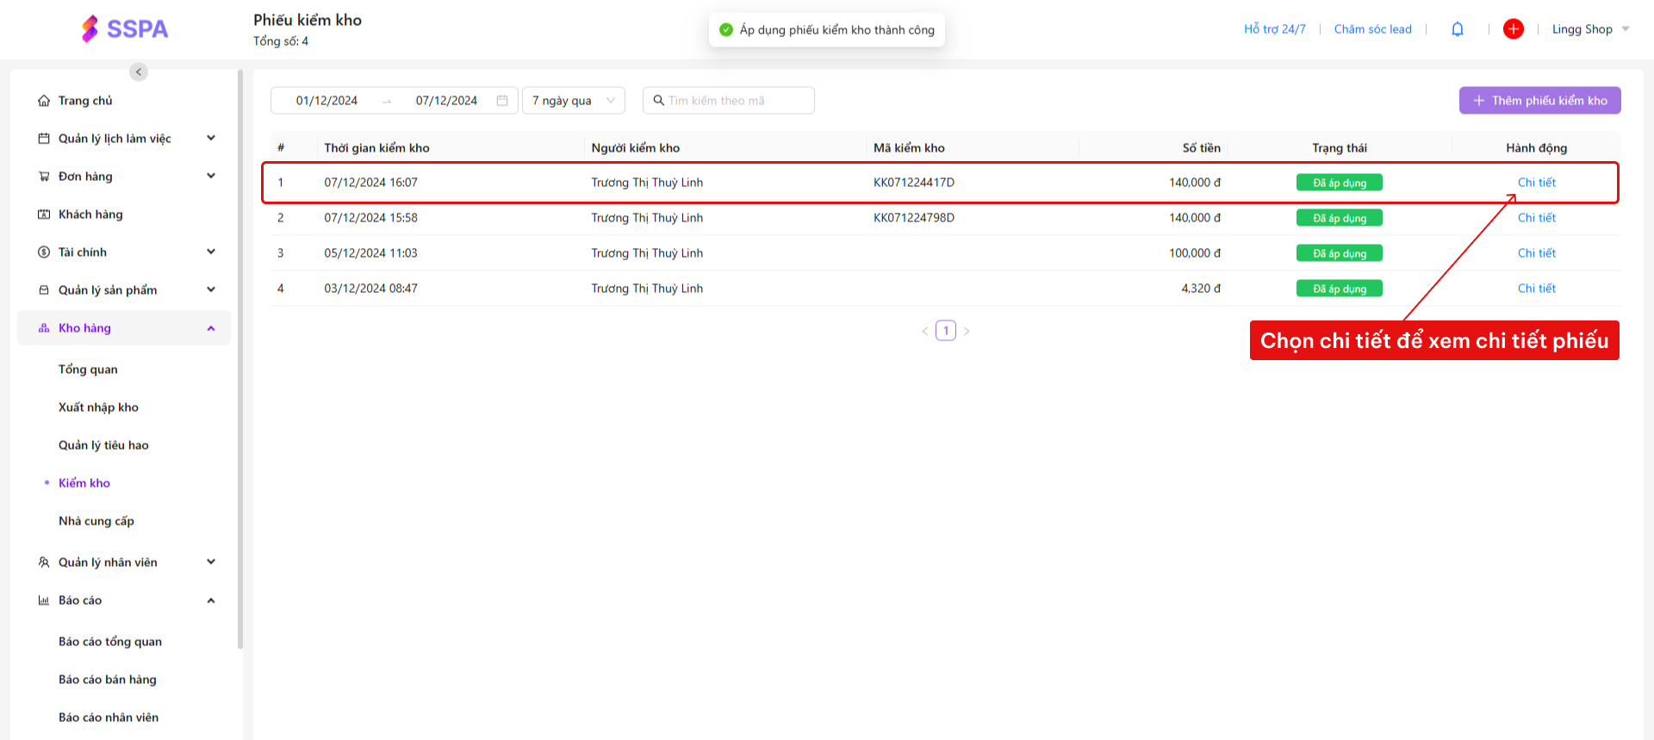Open the Lingg Shop account dropdown
Viewport: 1654px width, 740px height.
pos(1590,29)
